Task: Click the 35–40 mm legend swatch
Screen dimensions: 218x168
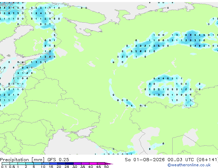Action: click(x=85, y=164)
